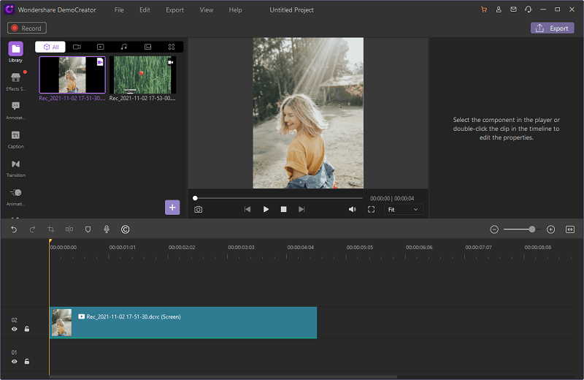Click the video preview canvas
This screenshot has width=584, height=380.
point(308,113)
